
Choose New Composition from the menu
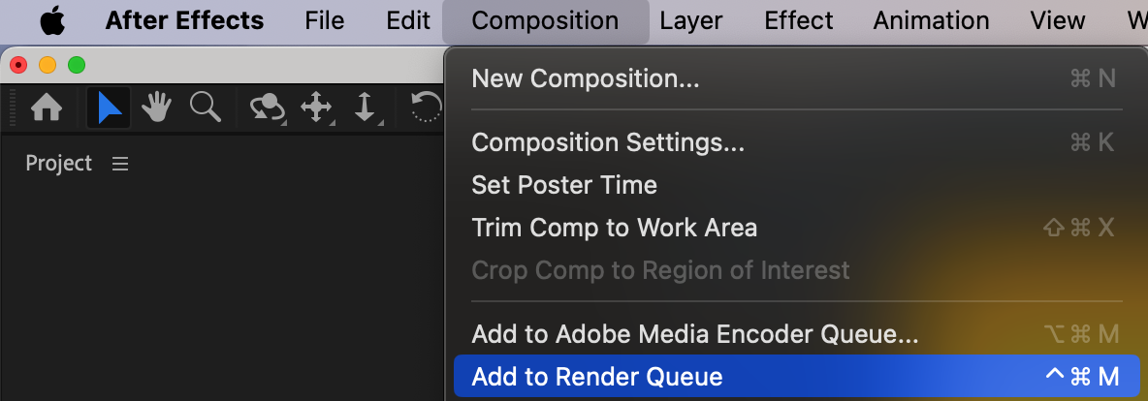[x=586, y=78]
